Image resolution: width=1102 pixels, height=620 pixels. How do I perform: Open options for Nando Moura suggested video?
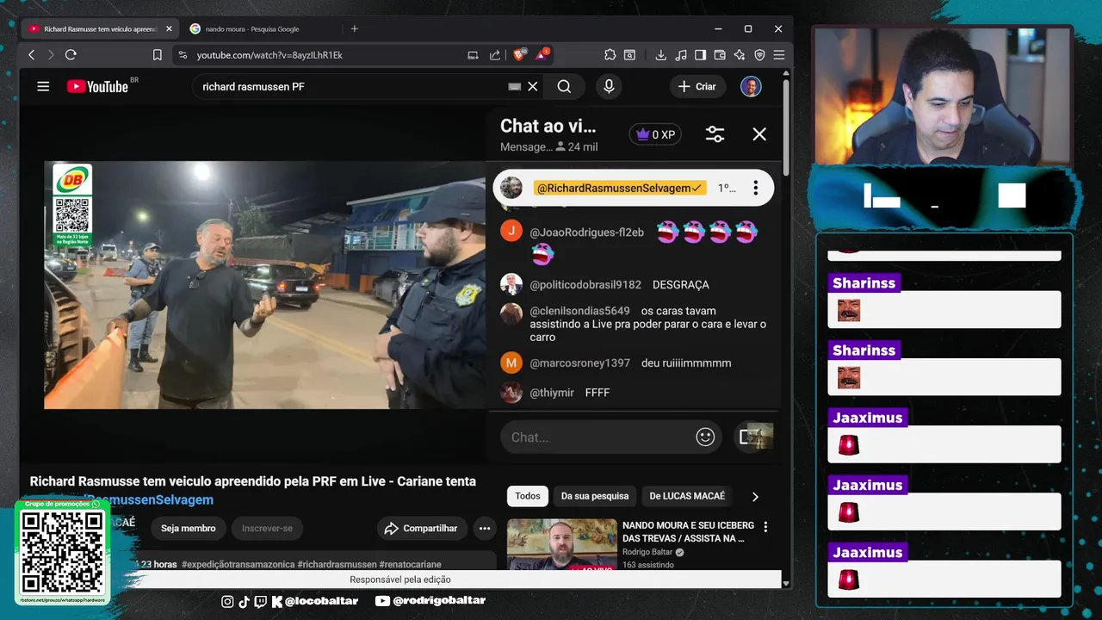click(x=765, y=527)
